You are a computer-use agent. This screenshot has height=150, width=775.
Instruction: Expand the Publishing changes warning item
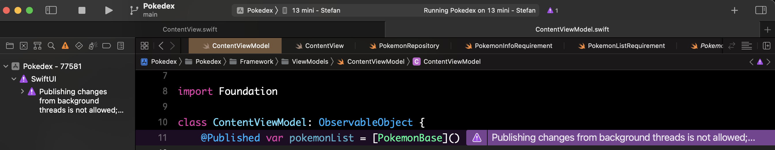[22, 91]
